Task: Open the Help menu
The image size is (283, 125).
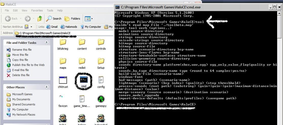Action: [x=60, y=10]
